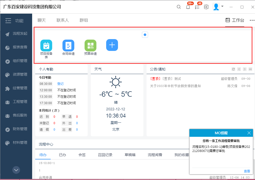
Task: Open the 中秋节放假安排 announcement
Action: click(x=175, y=86)
